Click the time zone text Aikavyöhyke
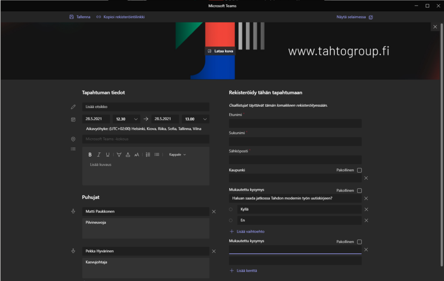 click(144, 129)
